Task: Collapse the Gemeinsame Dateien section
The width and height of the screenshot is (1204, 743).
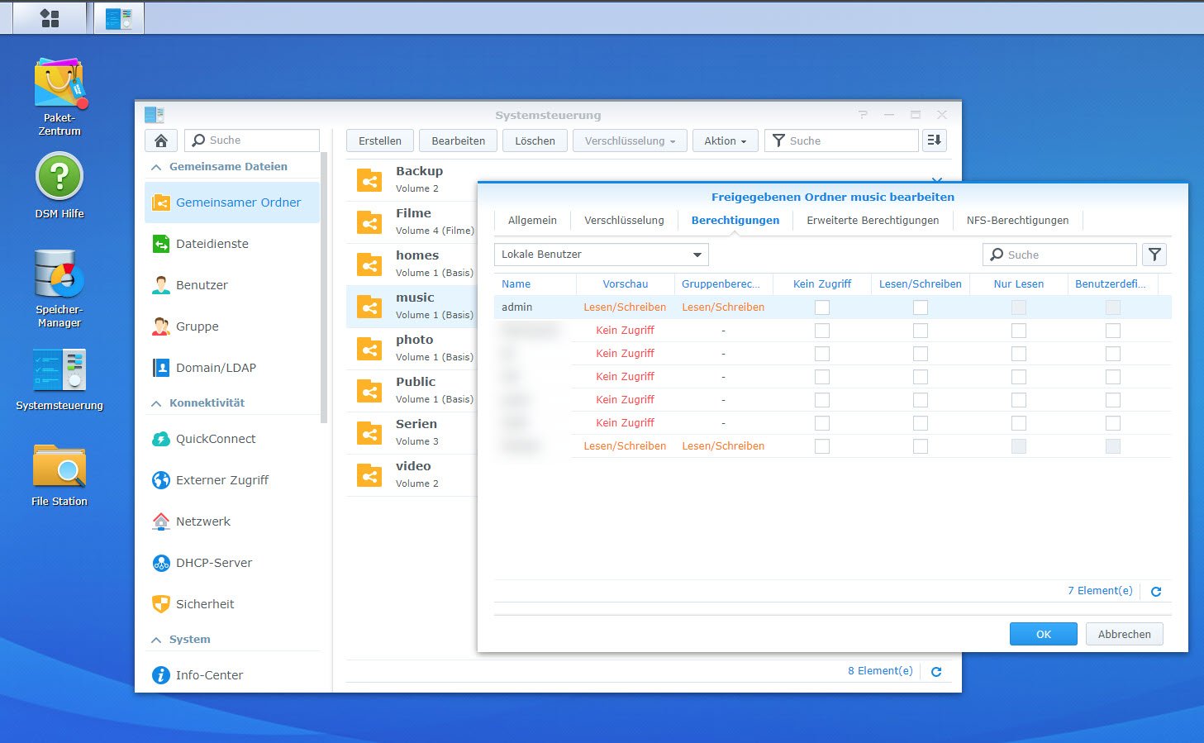Action: (x=156, y=167)
